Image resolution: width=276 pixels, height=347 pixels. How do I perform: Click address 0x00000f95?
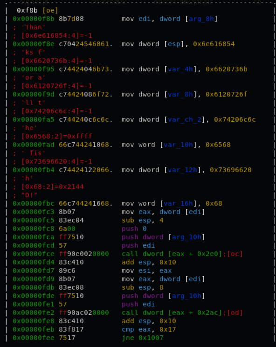(x=34, y=69)
